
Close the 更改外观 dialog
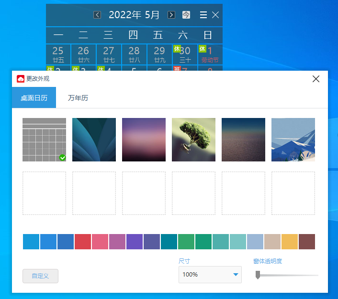[x=316, y=79]
